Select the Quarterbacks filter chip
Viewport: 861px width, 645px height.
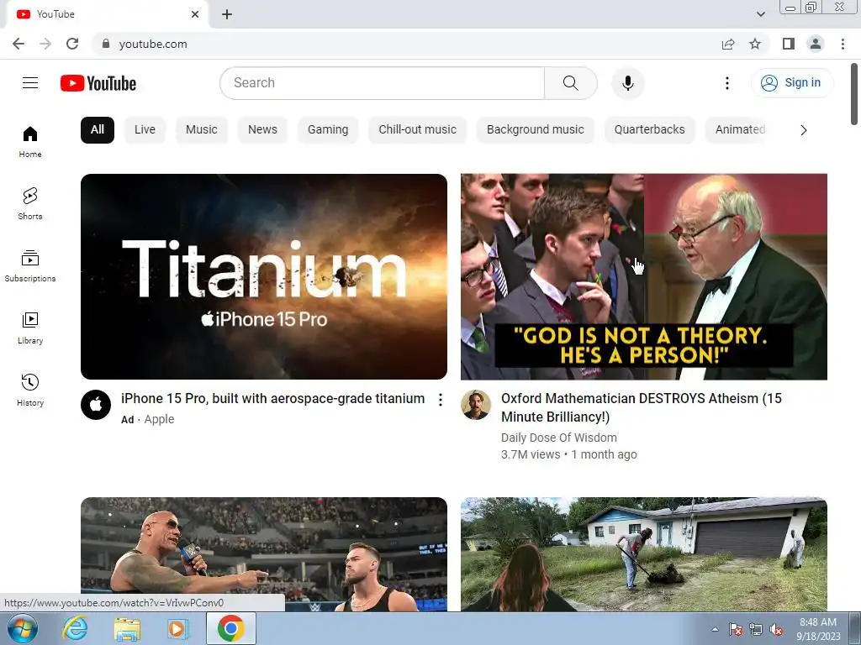tap(650, 130)
